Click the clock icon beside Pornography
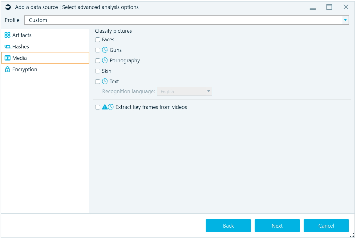This screenshot has width=356, height=239. pyautogui.click(x=105, y=60)
